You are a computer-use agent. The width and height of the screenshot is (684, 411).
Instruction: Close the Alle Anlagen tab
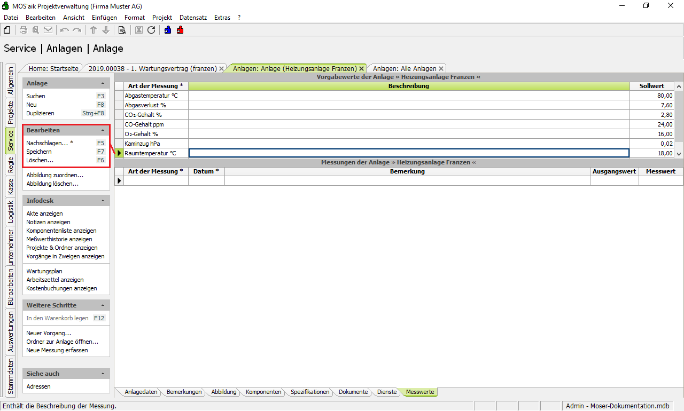click(441, 69)
